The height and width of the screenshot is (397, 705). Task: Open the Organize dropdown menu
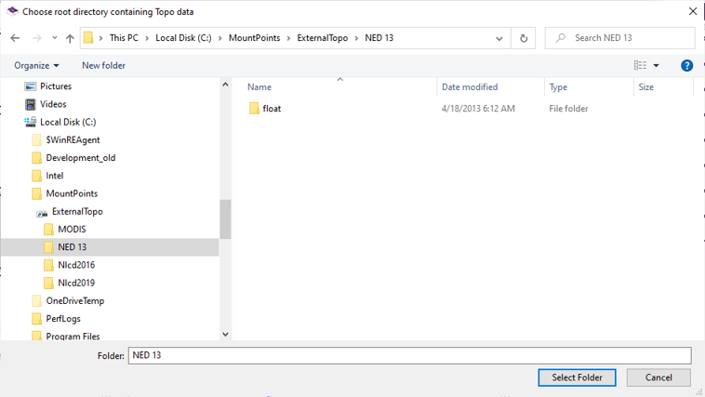[36, 65]
